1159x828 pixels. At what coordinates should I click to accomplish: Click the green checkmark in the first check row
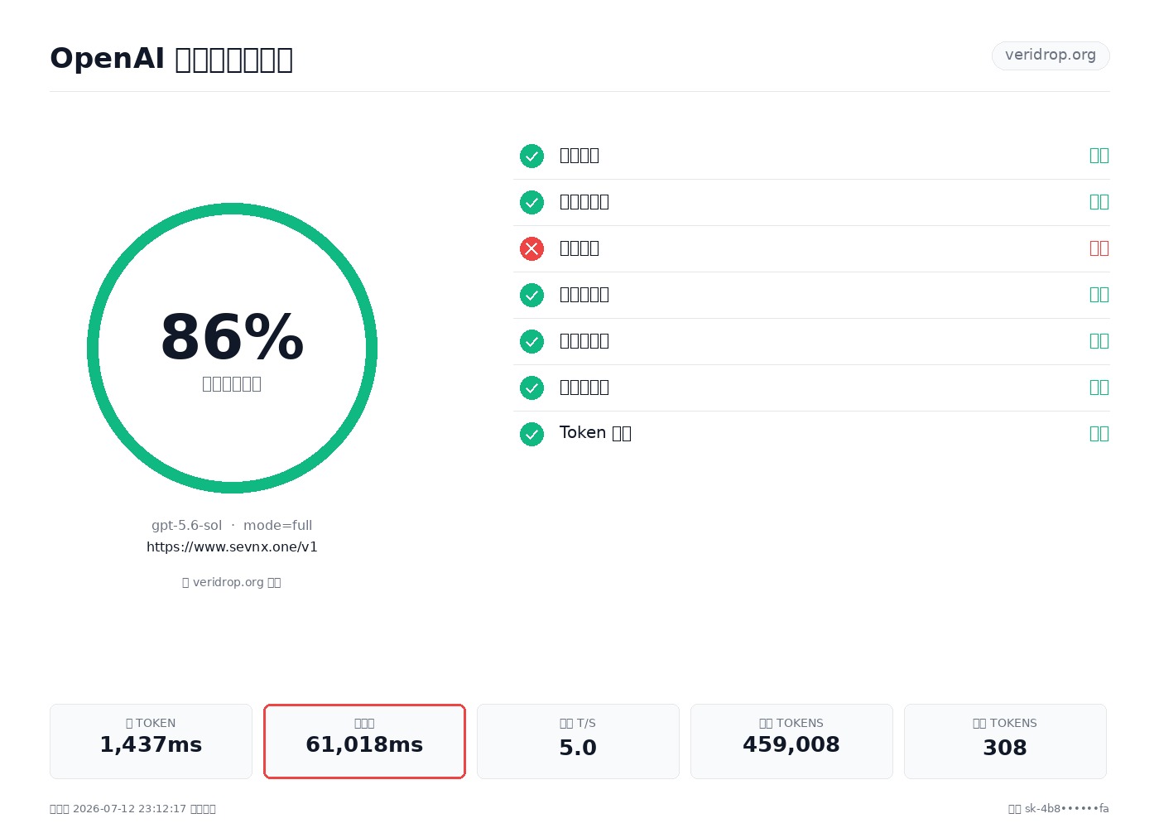(x=531, y=156)
